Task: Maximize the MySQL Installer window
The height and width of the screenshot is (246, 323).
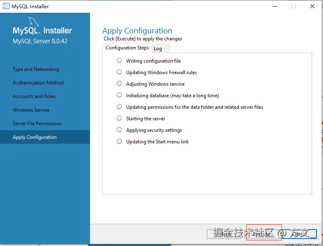Action: (293, 6)
